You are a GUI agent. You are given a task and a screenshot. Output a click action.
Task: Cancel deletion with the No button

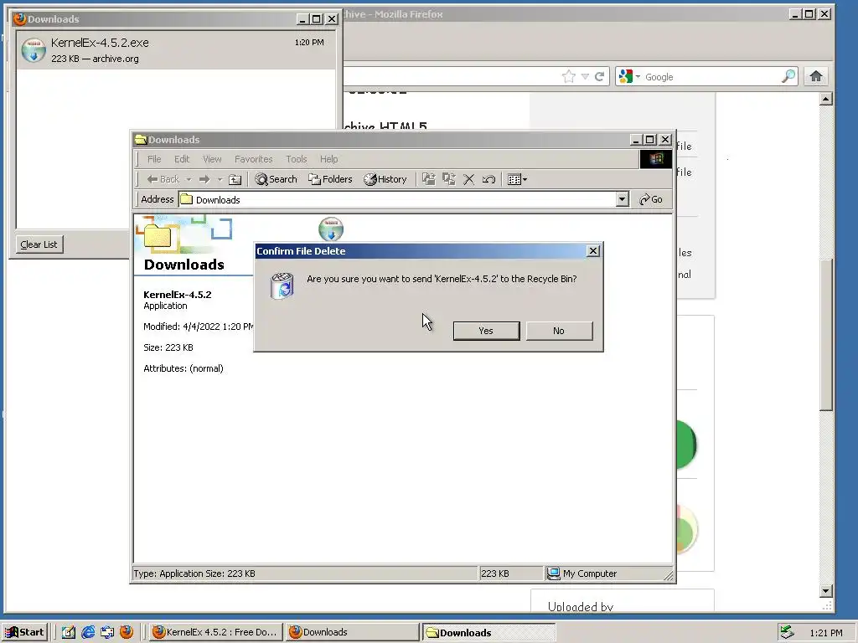[559, 331]
